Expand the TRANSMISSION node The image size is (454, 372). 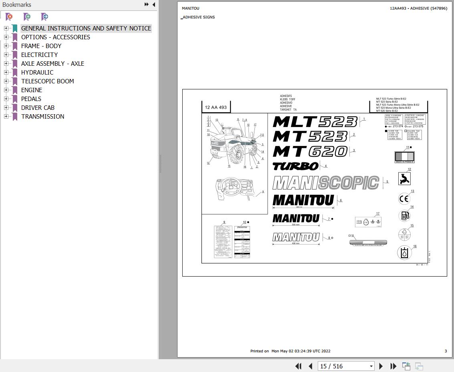point(6,116)
